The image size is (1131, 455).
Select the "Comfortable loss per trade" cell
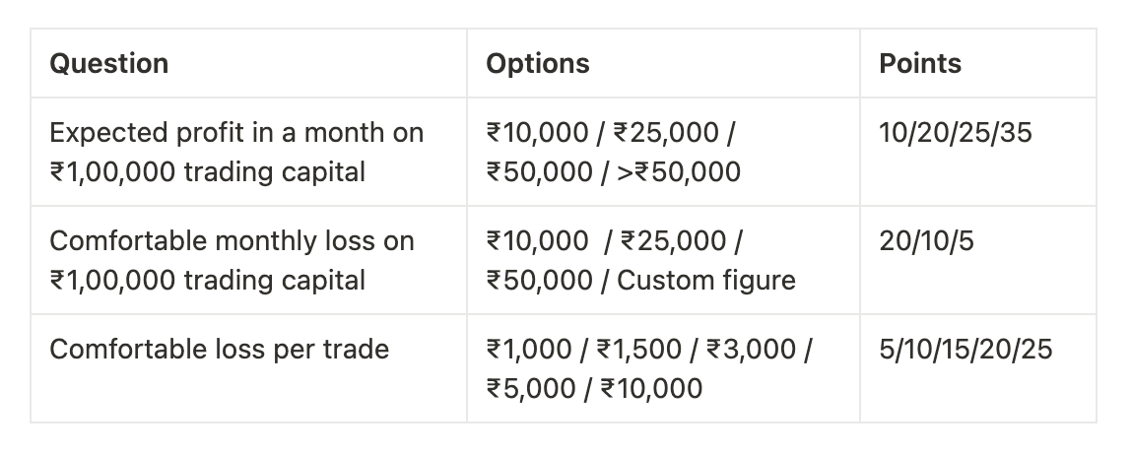(x=219, y=349)
